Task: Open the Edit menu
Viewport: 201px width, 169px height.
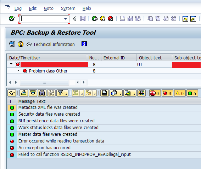Action: 33,8
